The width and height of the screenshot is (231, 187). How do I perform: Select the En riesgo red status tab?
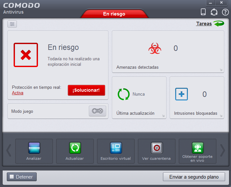114,14
